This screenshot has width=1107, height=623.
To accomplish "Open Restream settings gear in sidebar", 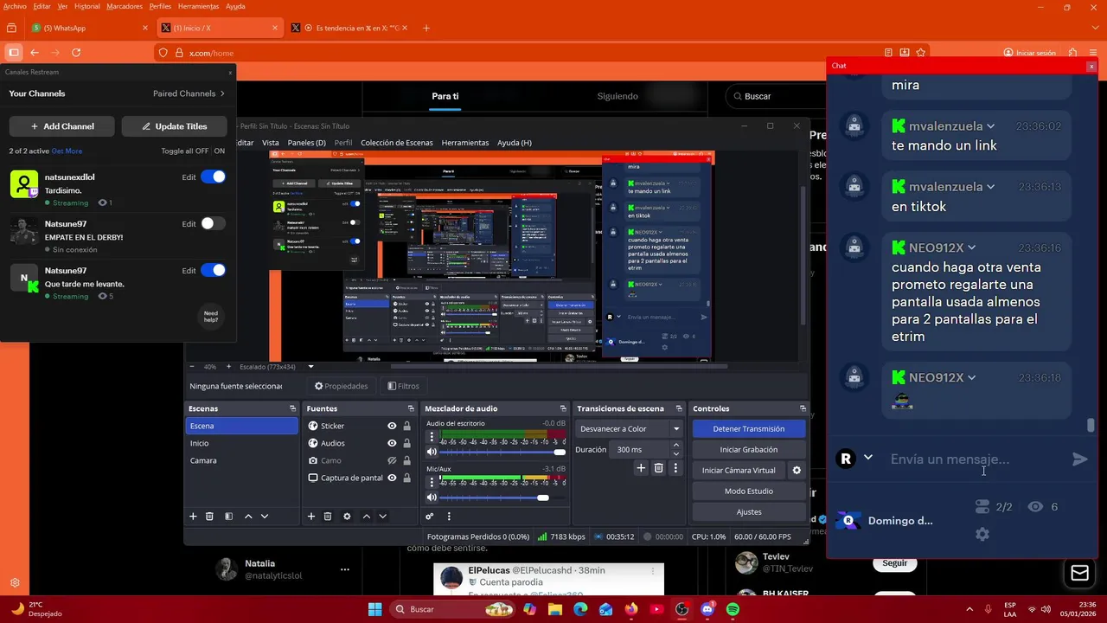I will click(15, 583).
